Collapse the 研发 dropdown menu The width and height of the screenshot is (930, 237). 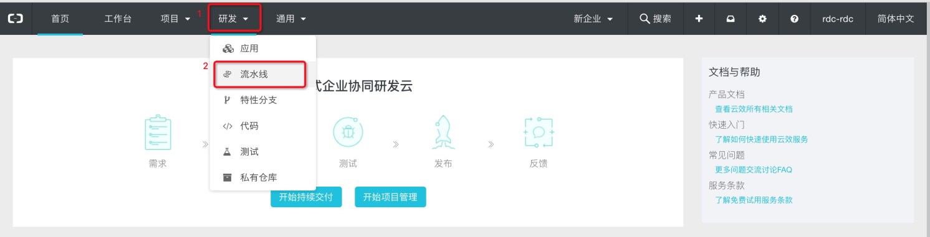pos(234,19)
